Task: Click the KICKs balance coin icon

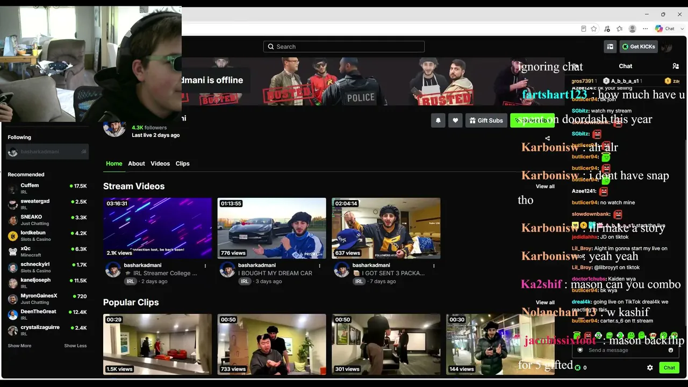Action: [577, 368]
